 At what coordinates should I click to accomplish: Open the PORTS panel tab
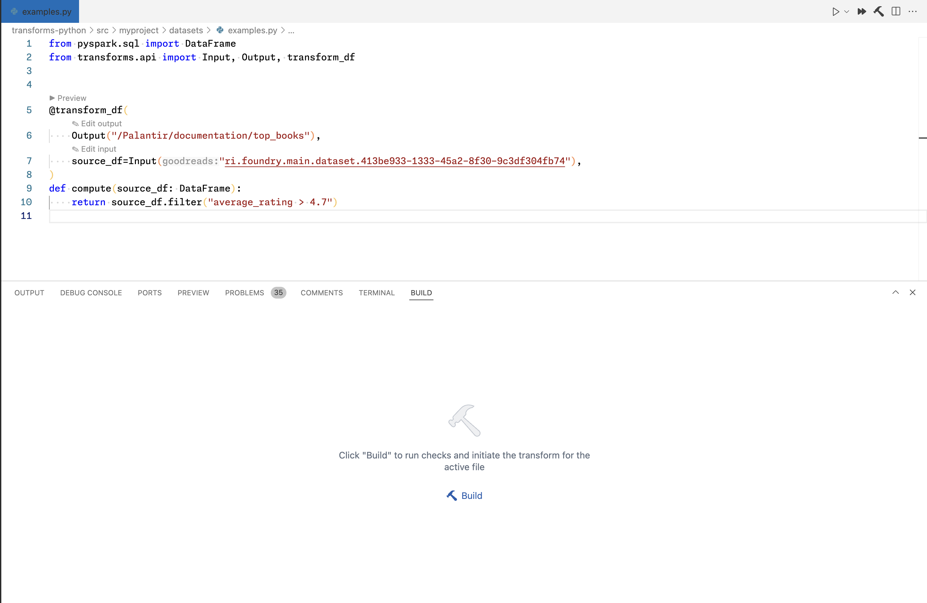click(150, 293)
